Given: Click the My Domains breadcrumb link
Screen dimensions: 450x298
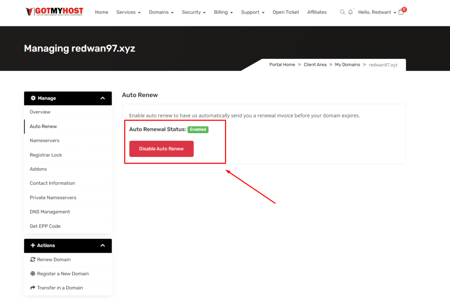Looking at the screenshot, I should (x=347, y=65).
